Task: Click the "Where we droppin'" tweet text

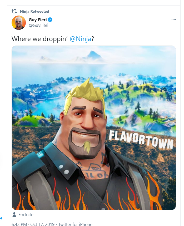Action: pyautogui.click(x=40, y=39)
